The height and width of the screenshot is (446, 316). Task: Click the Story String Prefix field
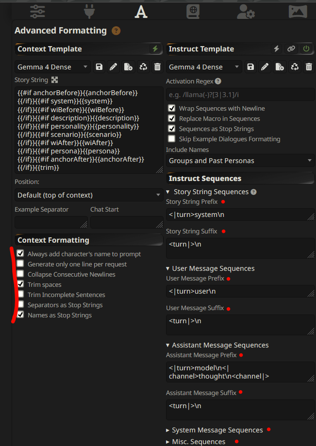pyautogui.click(x=240, y=215)
